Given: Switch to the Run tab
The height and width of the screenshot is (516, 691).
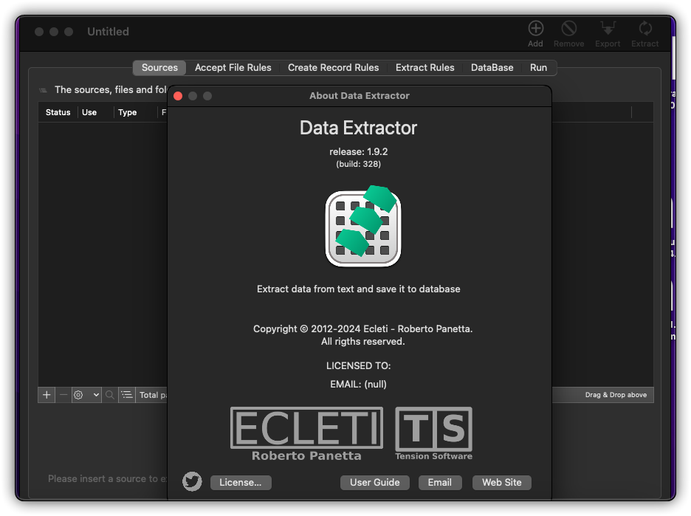Looking at the screenshot, I should pyautogui.click(x=538, y=67).
